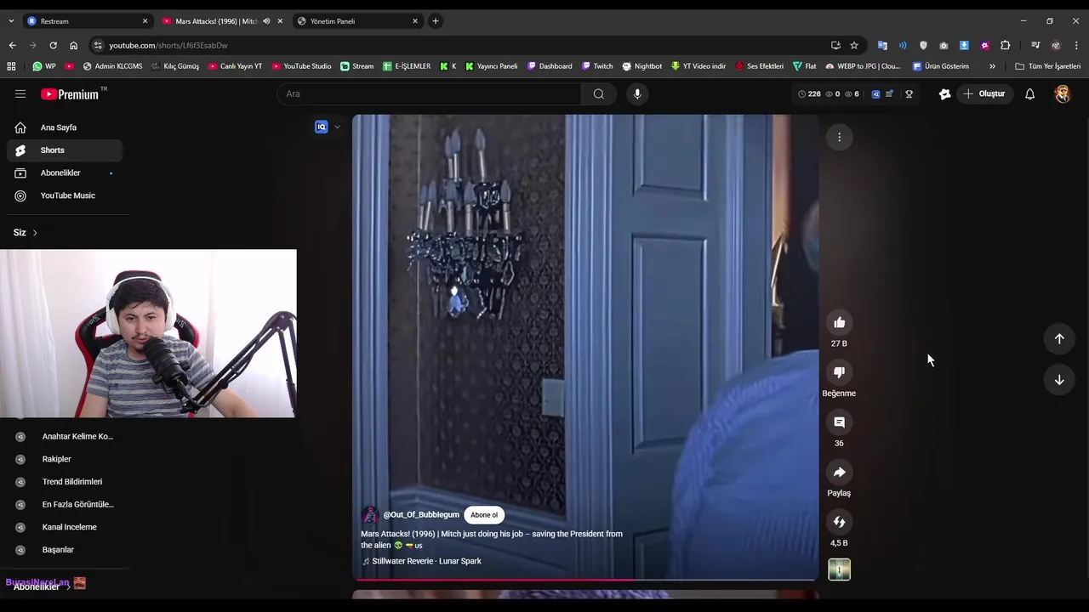
Task: Open account avatar menu
Action: [1062, 94]
